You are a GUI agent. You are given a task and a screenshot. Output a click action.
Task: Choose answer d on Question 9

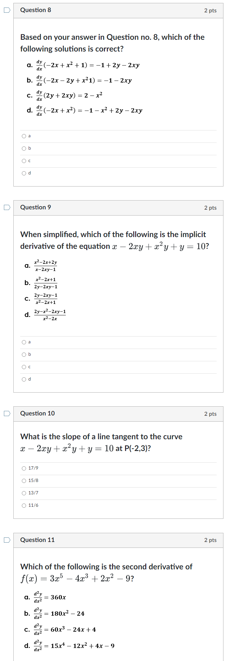pyautogui.click(x=24, y=379)
